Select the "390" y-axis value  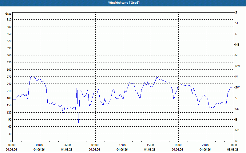(9, 48)
